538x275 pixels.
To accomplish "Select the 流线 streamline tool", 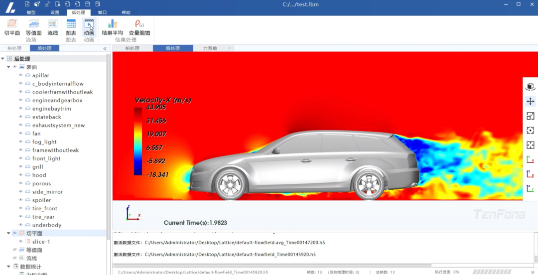I will point(53,27).
